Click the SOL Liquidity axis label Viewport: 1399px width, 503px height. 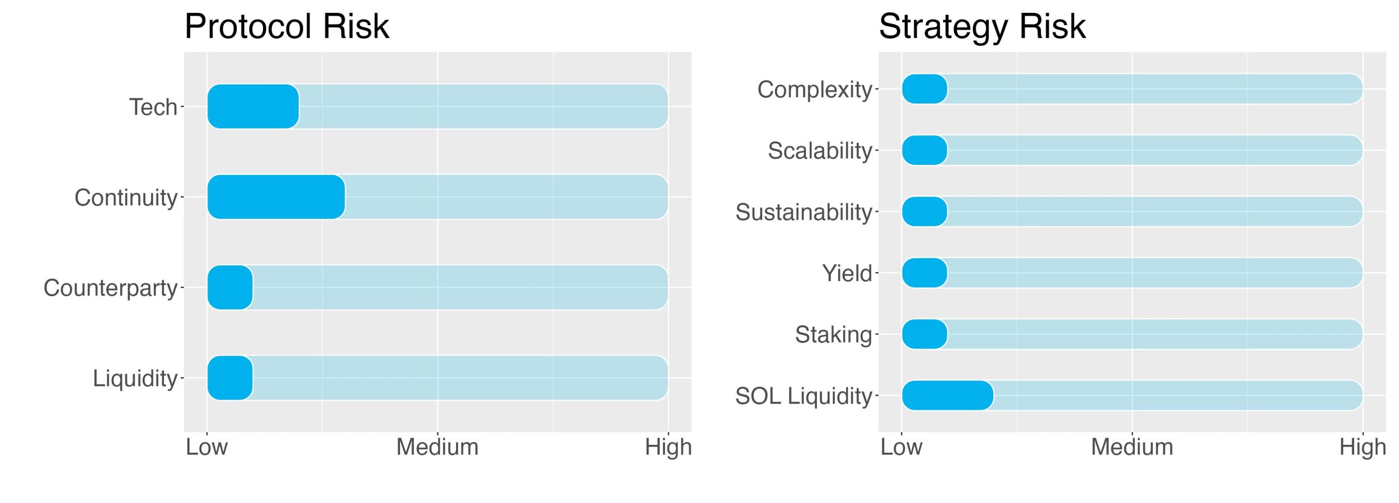[804, 396]
